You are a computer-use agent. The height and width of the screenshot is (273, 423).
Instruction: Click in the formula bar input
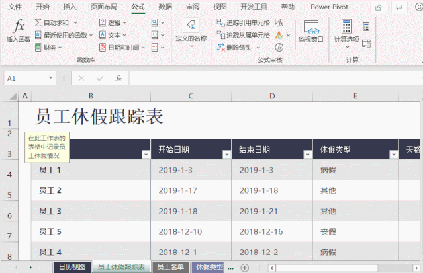(276, 78)
